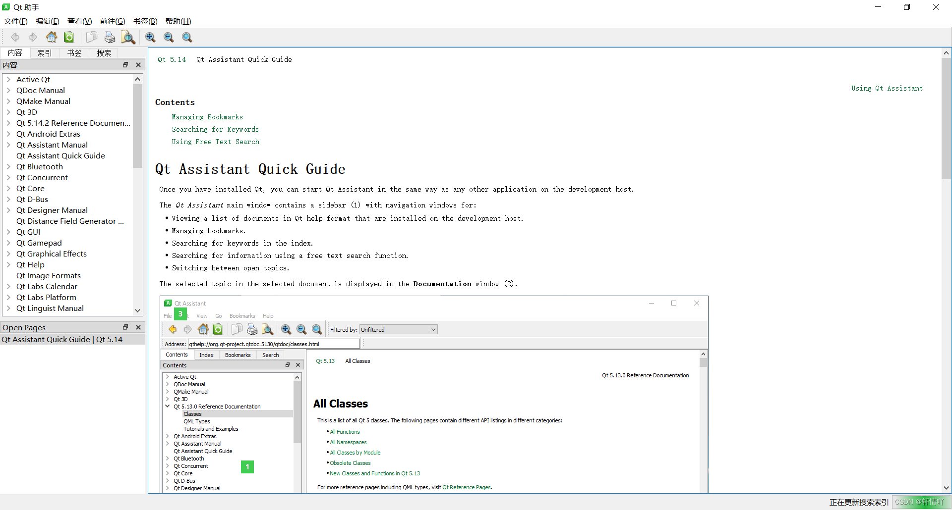Close the Open Pages panel
Viewport: 952px width, 510px height.
(x=138, y=327)
